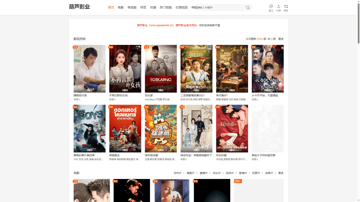Open the 绝世双宝:神医娘亲酷炸了 poster

click(x=196, y=128)
